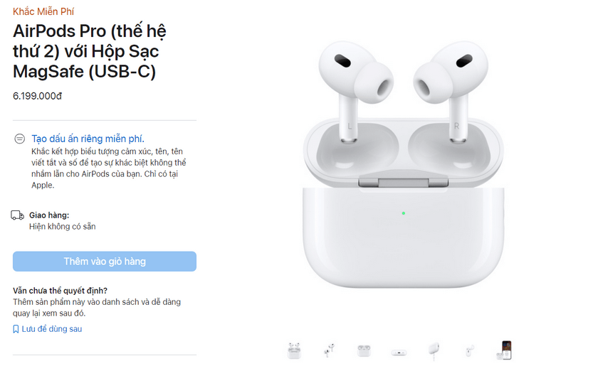
Task: Select thumbnail of single earbud with ear tip
Action: (468, 350)
